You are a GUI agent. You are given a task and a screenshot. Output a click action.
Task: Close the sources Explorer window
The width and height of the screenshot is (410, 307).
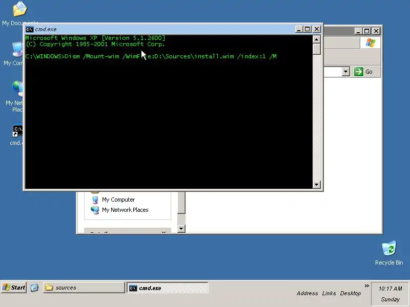376,31
